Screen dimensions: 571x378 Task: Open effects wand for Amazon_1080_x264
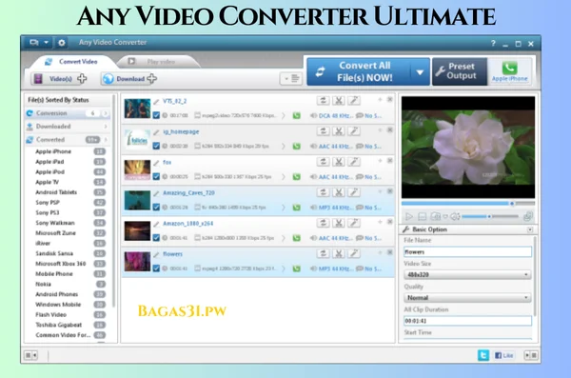coord(354,223)
